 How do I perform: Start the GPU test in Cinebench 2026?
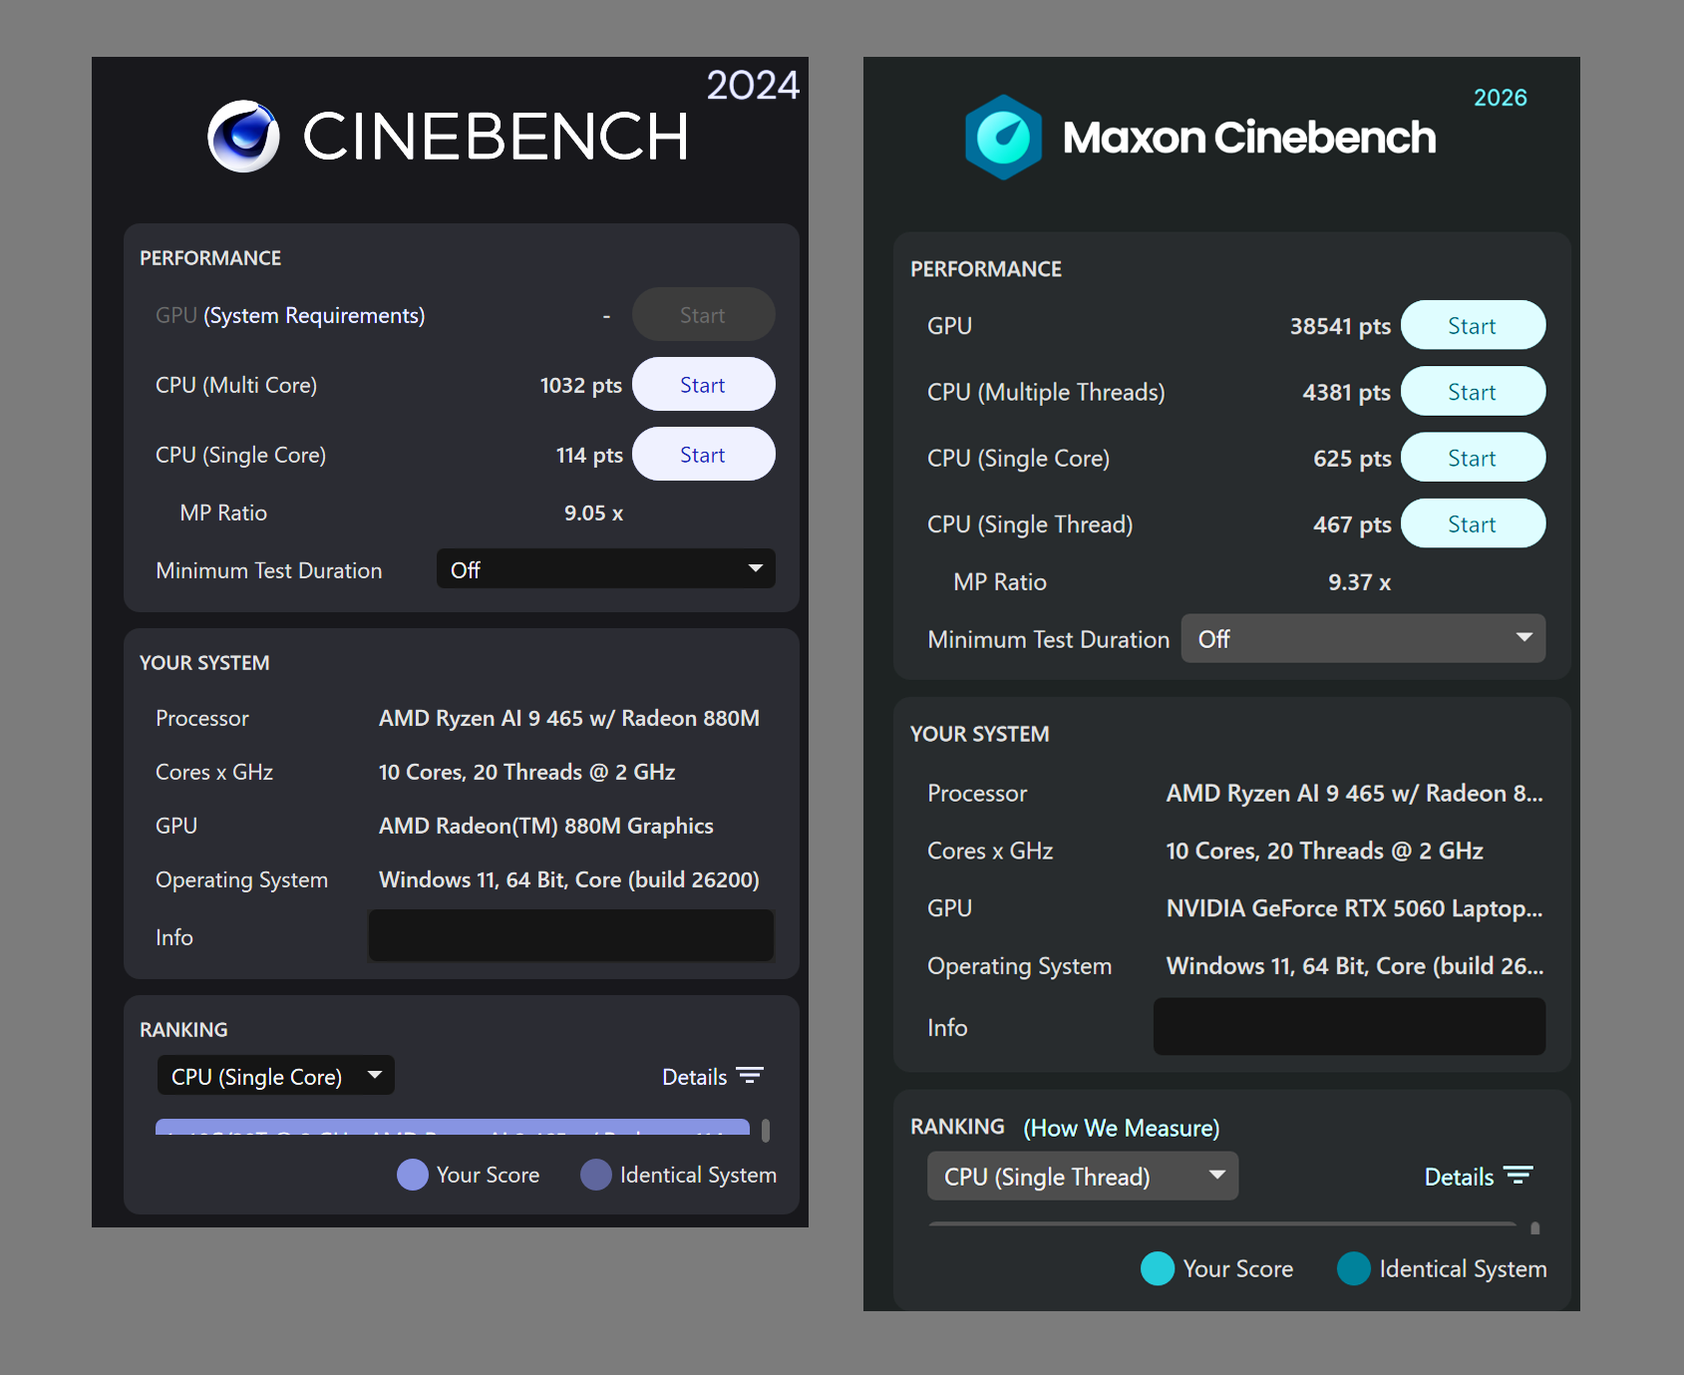[x=1473, y=326]
